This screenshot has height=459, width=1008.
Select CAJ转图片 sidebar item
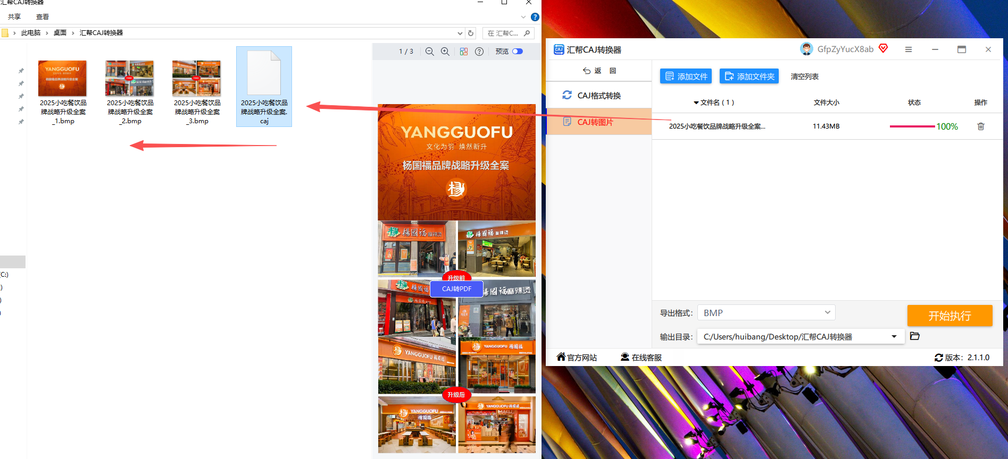coord(599,122)
